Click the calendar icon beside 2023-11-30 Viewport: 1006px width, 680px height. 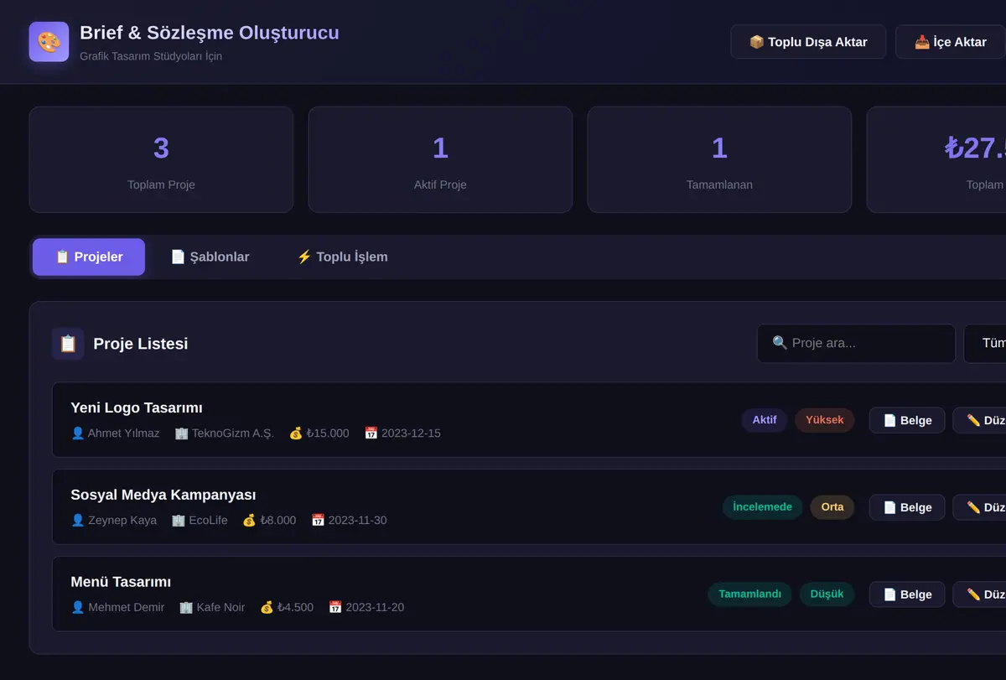pyautogui.click(x=318, y=521)
